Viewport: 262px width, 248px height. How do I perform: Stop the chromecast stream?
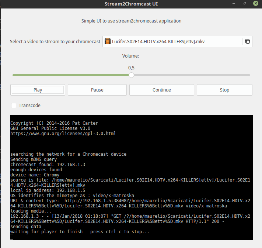pyautogui.click(x=224, y=90)
